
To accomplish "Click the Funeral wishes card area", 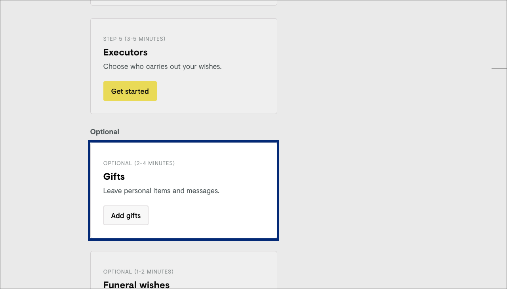I will 230,273.
